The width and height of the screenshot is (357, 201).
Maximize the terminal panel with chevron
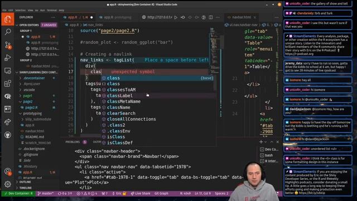[x=272, y=142]
